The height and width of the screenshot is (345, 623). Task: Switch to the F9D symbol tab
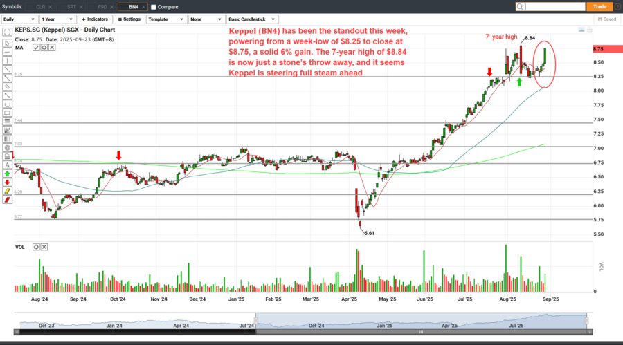coord(102,7)
